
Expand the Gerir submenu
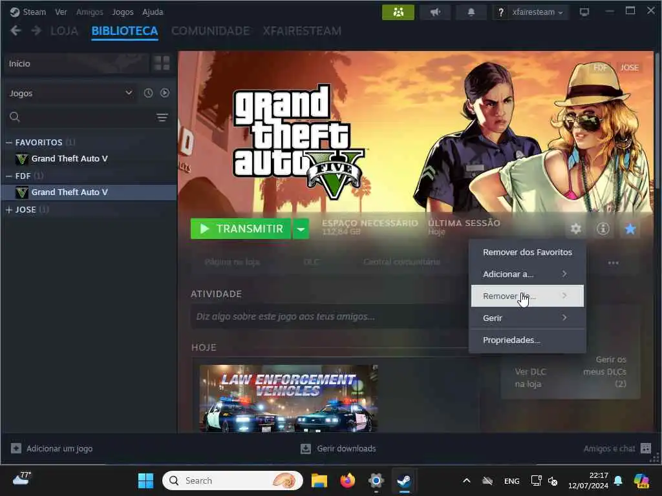pyautogui.click(x=528, y=318)
